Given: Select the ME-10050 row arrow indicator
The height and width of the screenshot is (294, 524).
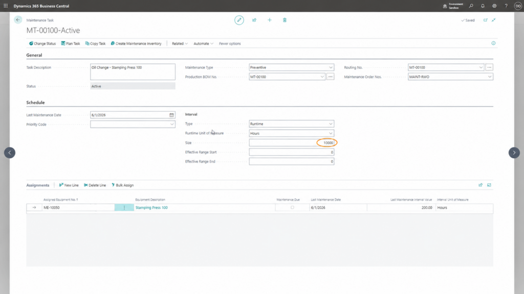Looking at the screenshot, I should point(34,207).
